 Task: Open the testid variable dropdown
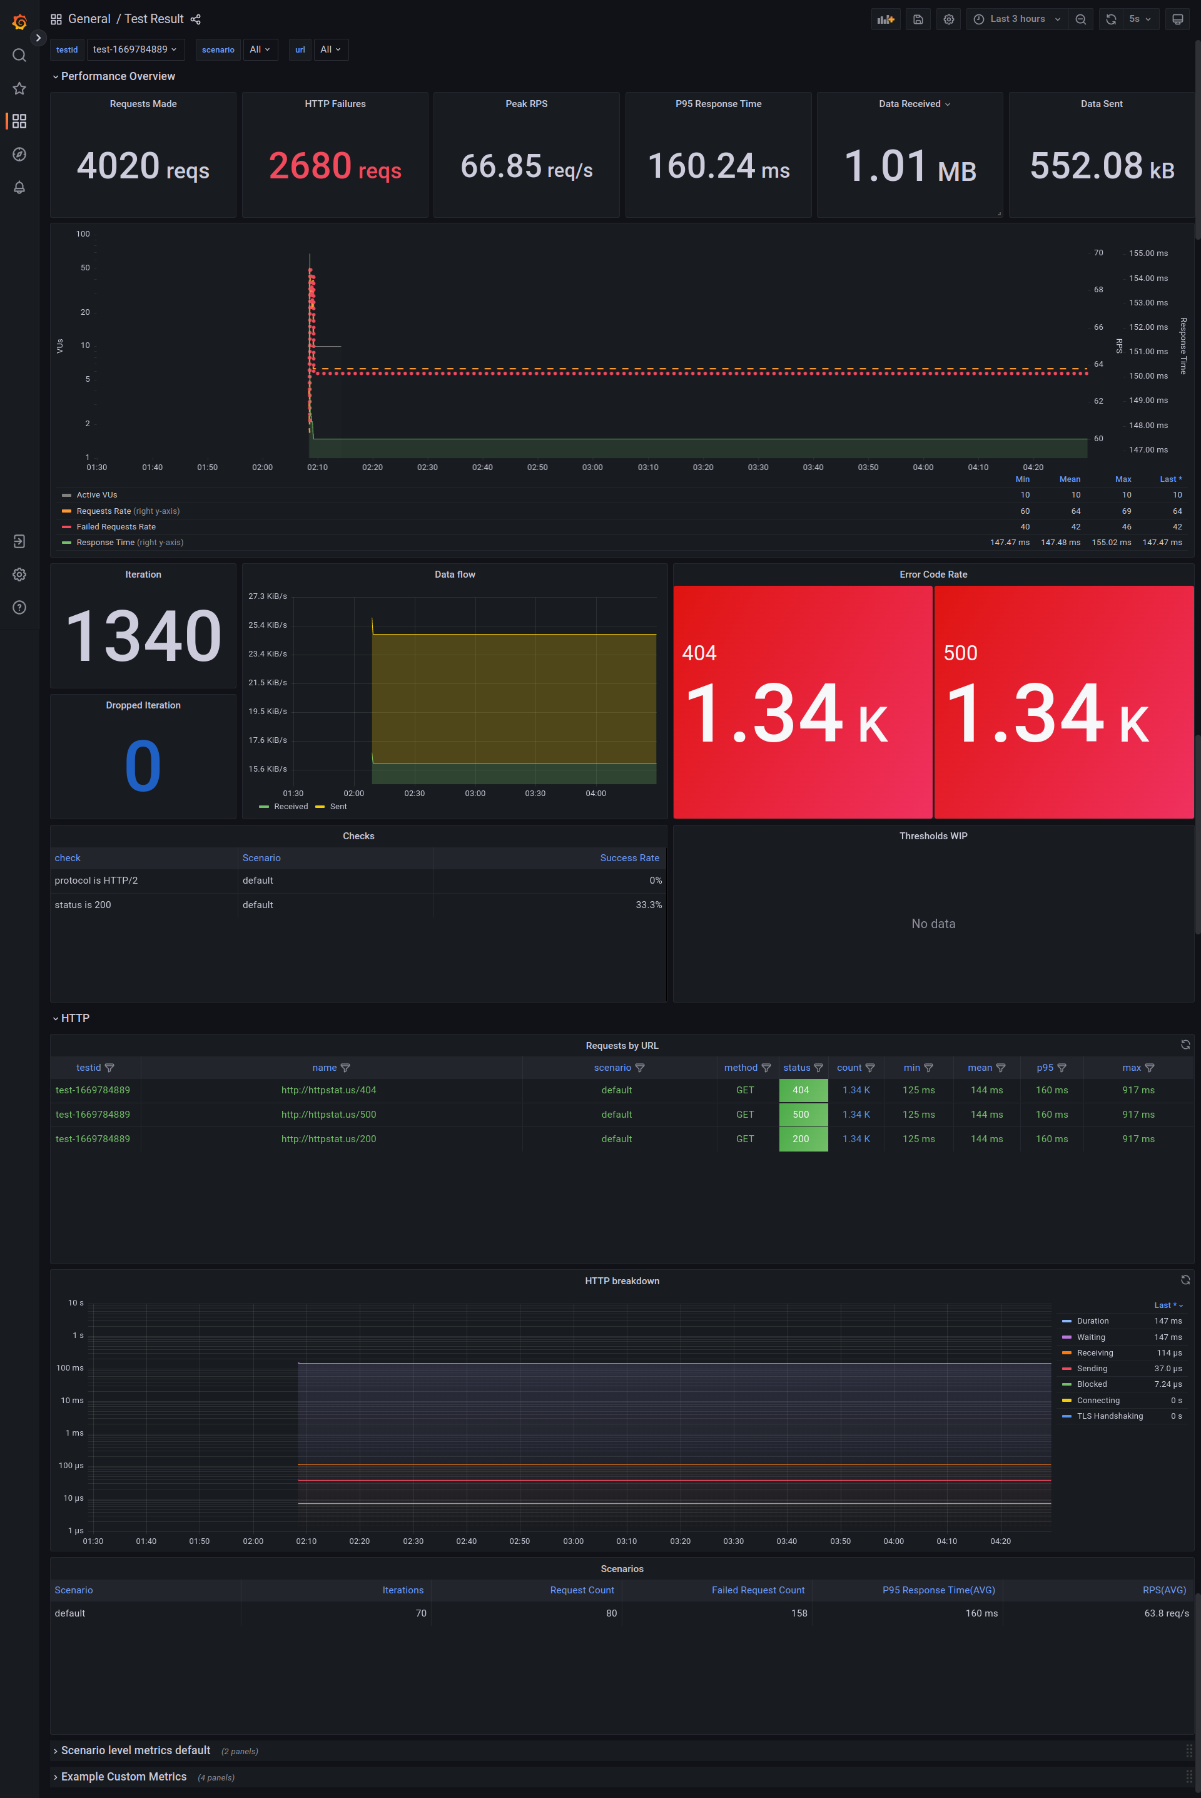click(x=135, y=49)
